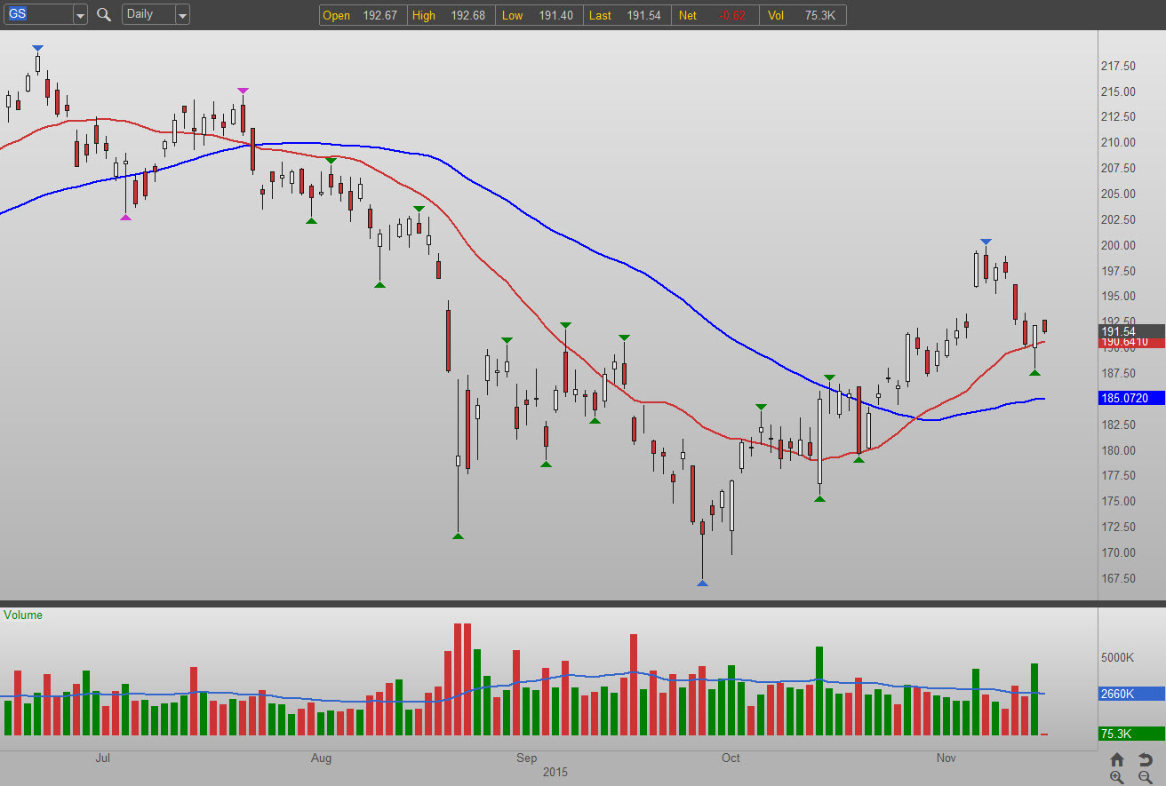Click the home icon to reset chart
The image size is (1166, 786).
click(1117, 760)
